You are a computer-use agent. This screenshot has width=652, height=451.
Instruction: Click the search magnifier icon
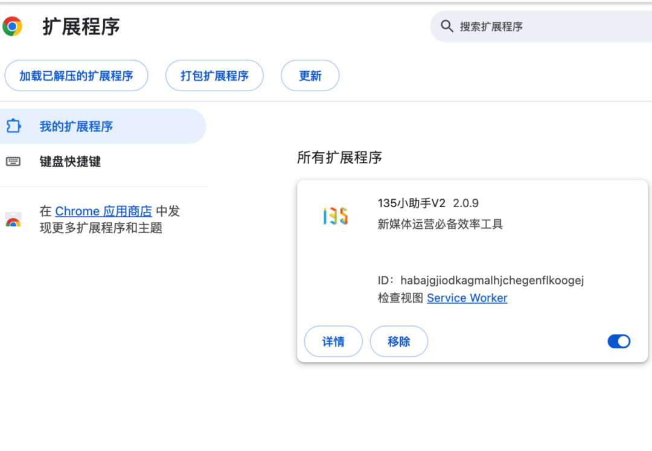447,26
